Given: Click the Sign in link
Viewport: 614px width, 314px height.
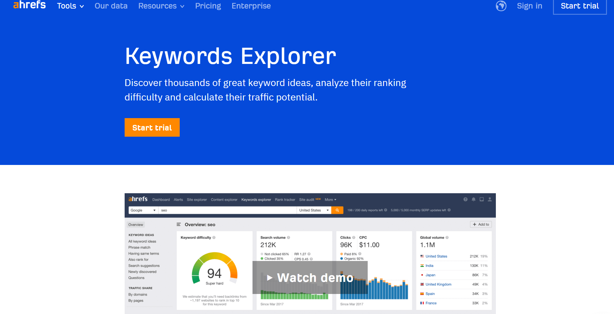Looking at the screenshot, I should pyautogui.click(x=529, y=6).
